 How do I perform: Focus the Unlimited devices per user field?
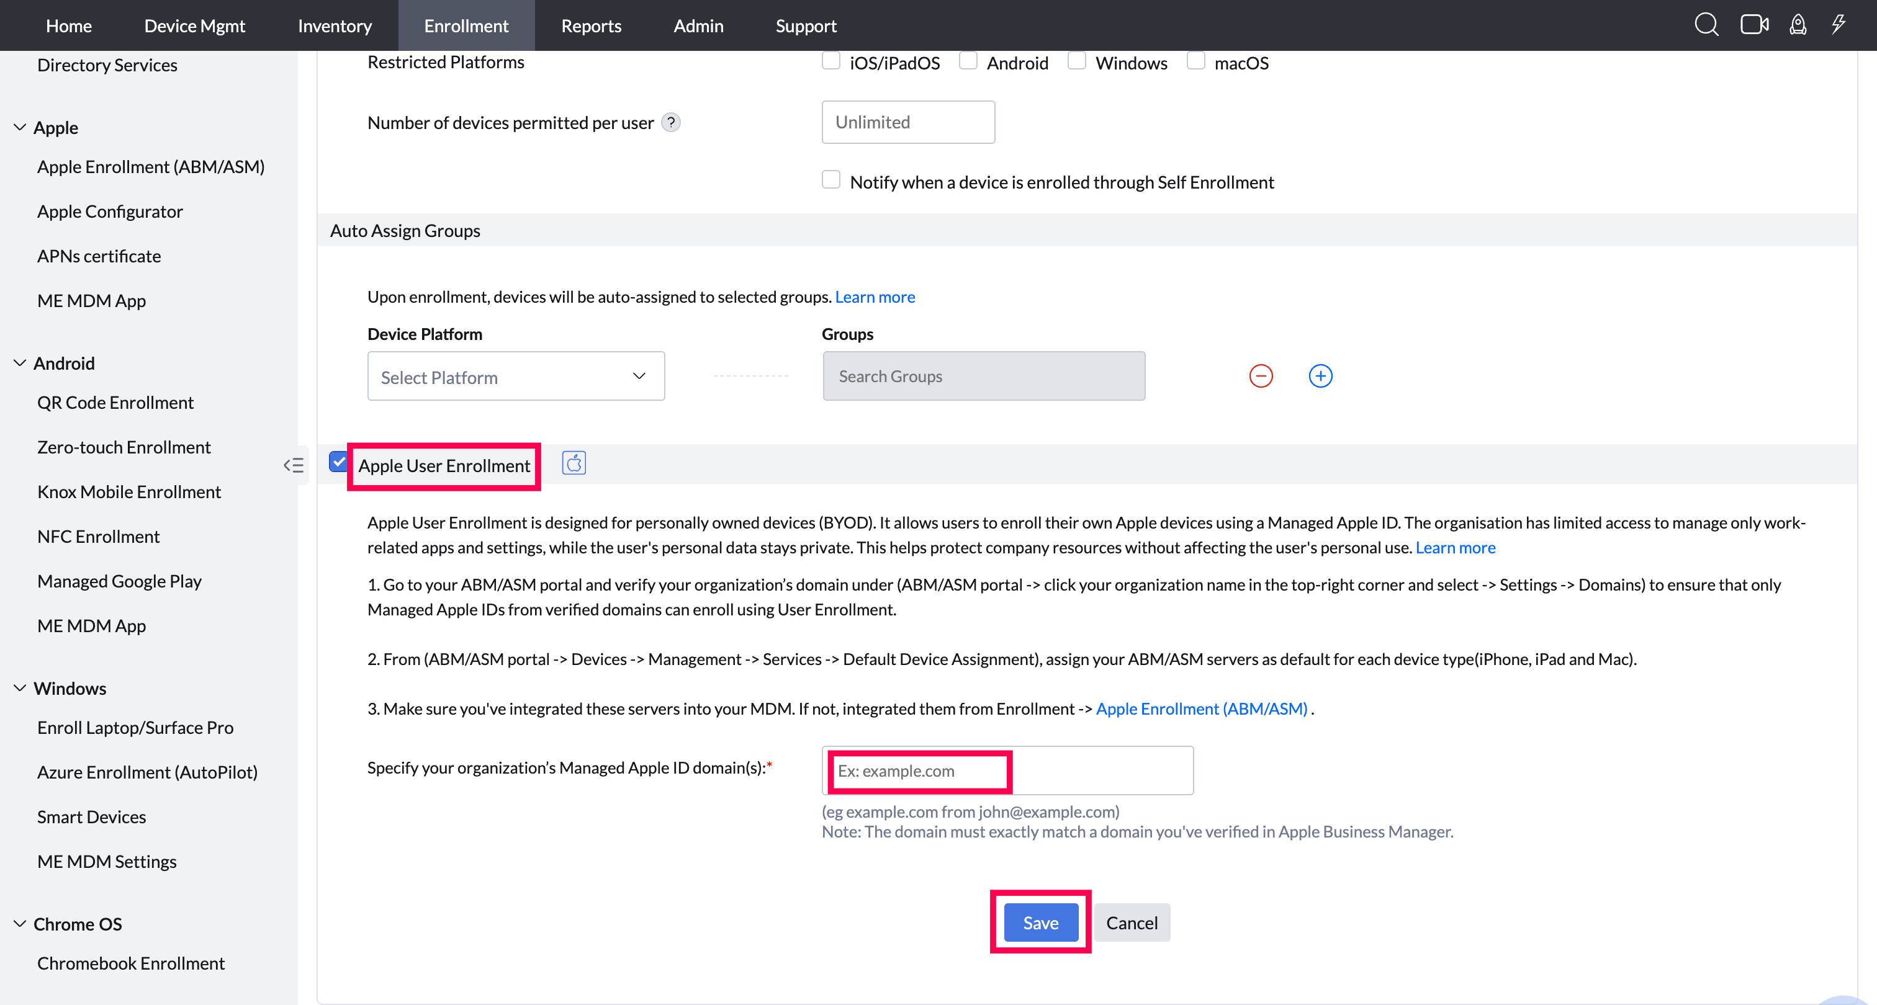click(x=908, y=122)
